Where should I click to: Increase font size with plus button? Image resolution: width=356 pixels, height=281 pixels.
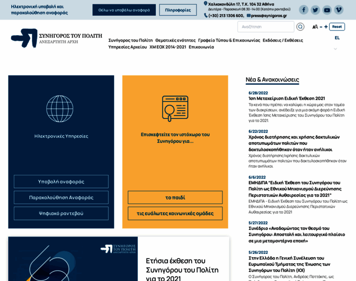pos(326,27)
